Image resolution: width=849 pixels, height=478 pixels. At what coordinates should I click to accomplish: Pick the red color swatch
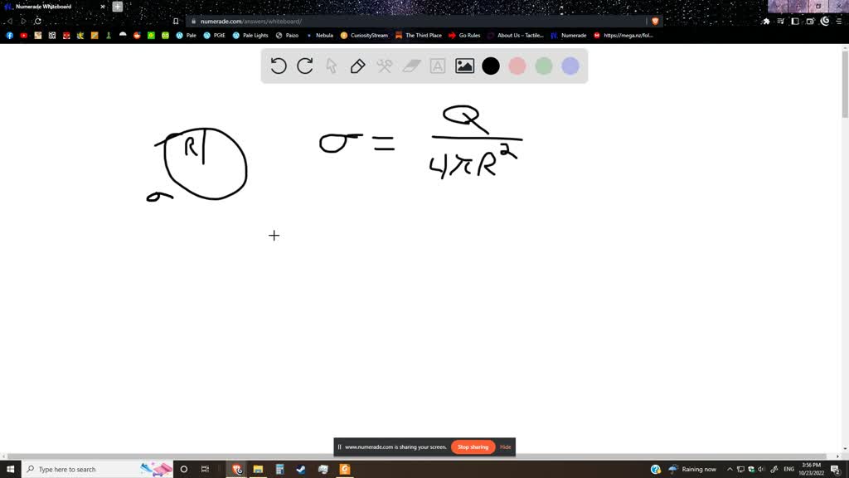click(x=517, y=66)
